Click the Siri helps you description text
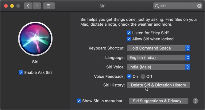Viewport: 205px width, 110px height. (x=139, y=22)
